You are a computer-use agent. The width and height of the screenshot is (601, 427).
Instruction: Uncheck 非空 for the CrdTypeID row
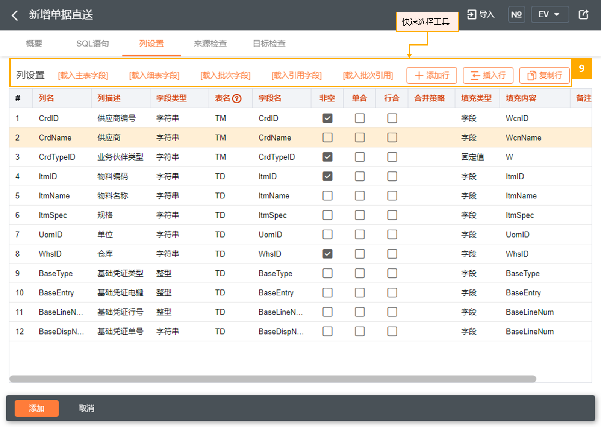click(x=327, y=157)
